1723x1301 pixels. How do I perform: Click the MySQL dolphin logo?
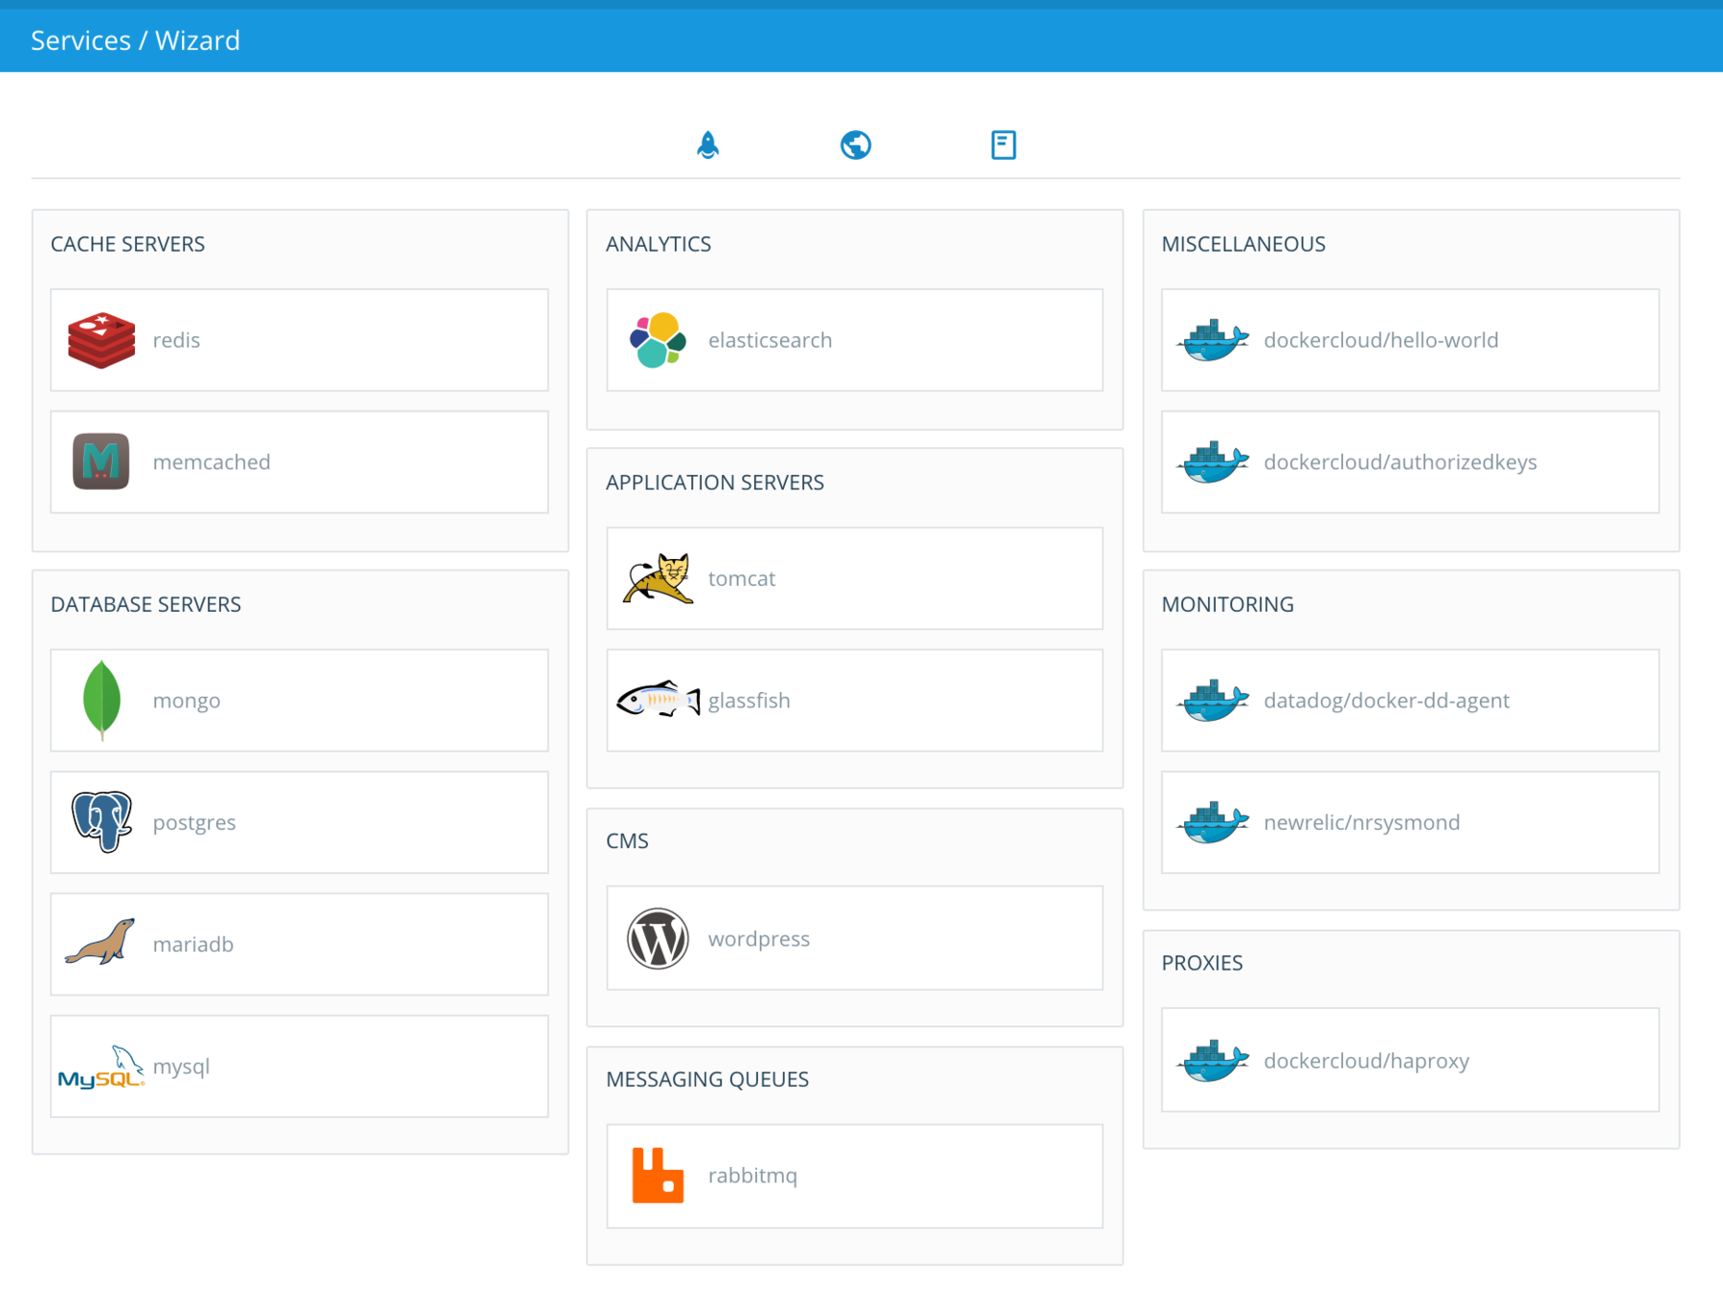point(101,1067)
